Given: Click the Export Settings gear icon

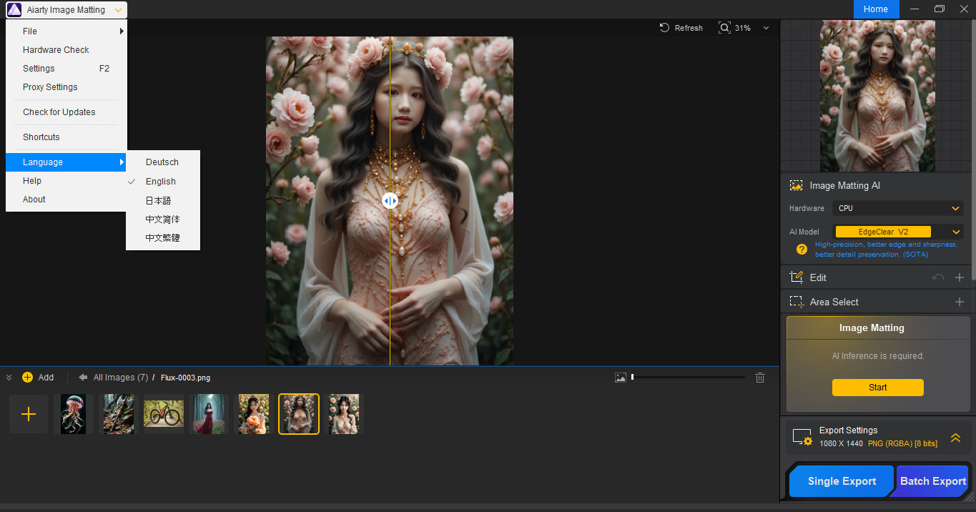Looking at the screenshot, I should [802, 436].
